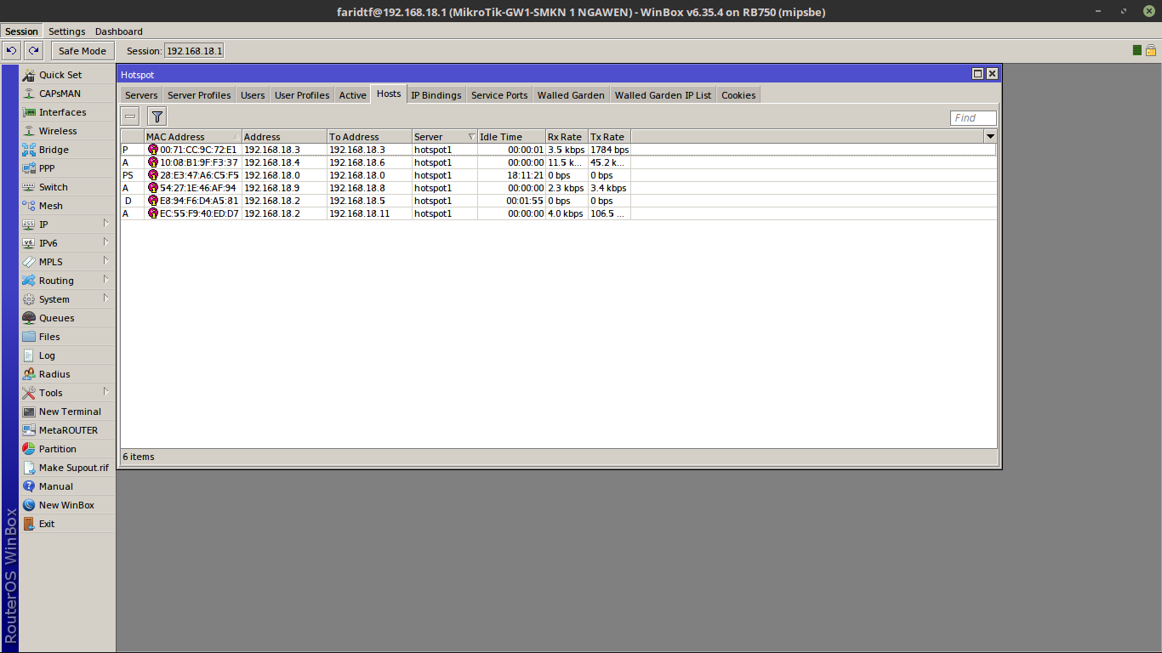
Task: Open the Session menu
Action: point(21,31)
